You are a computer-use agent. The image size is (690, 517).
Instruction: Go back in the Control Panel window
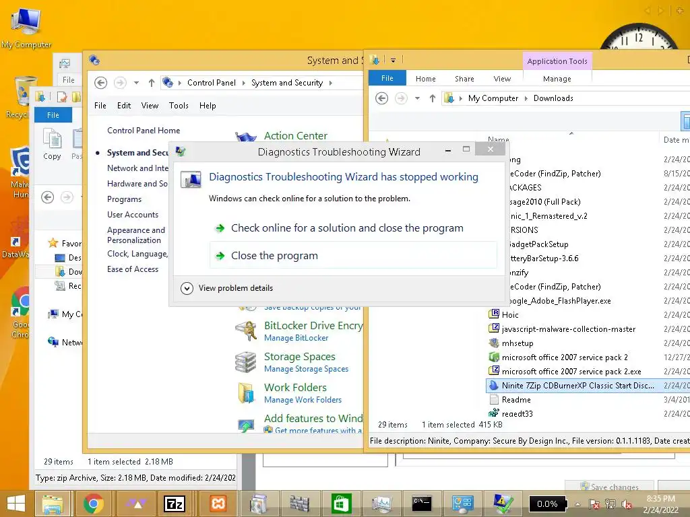pos(100,83)
